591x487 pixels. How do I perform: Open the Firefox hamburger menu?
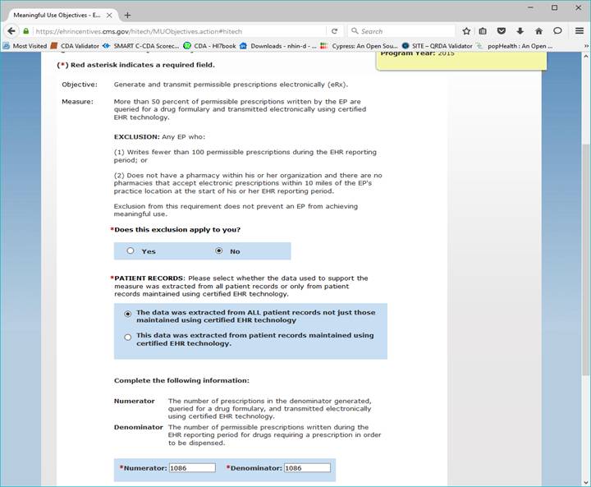tap(579, 31)
